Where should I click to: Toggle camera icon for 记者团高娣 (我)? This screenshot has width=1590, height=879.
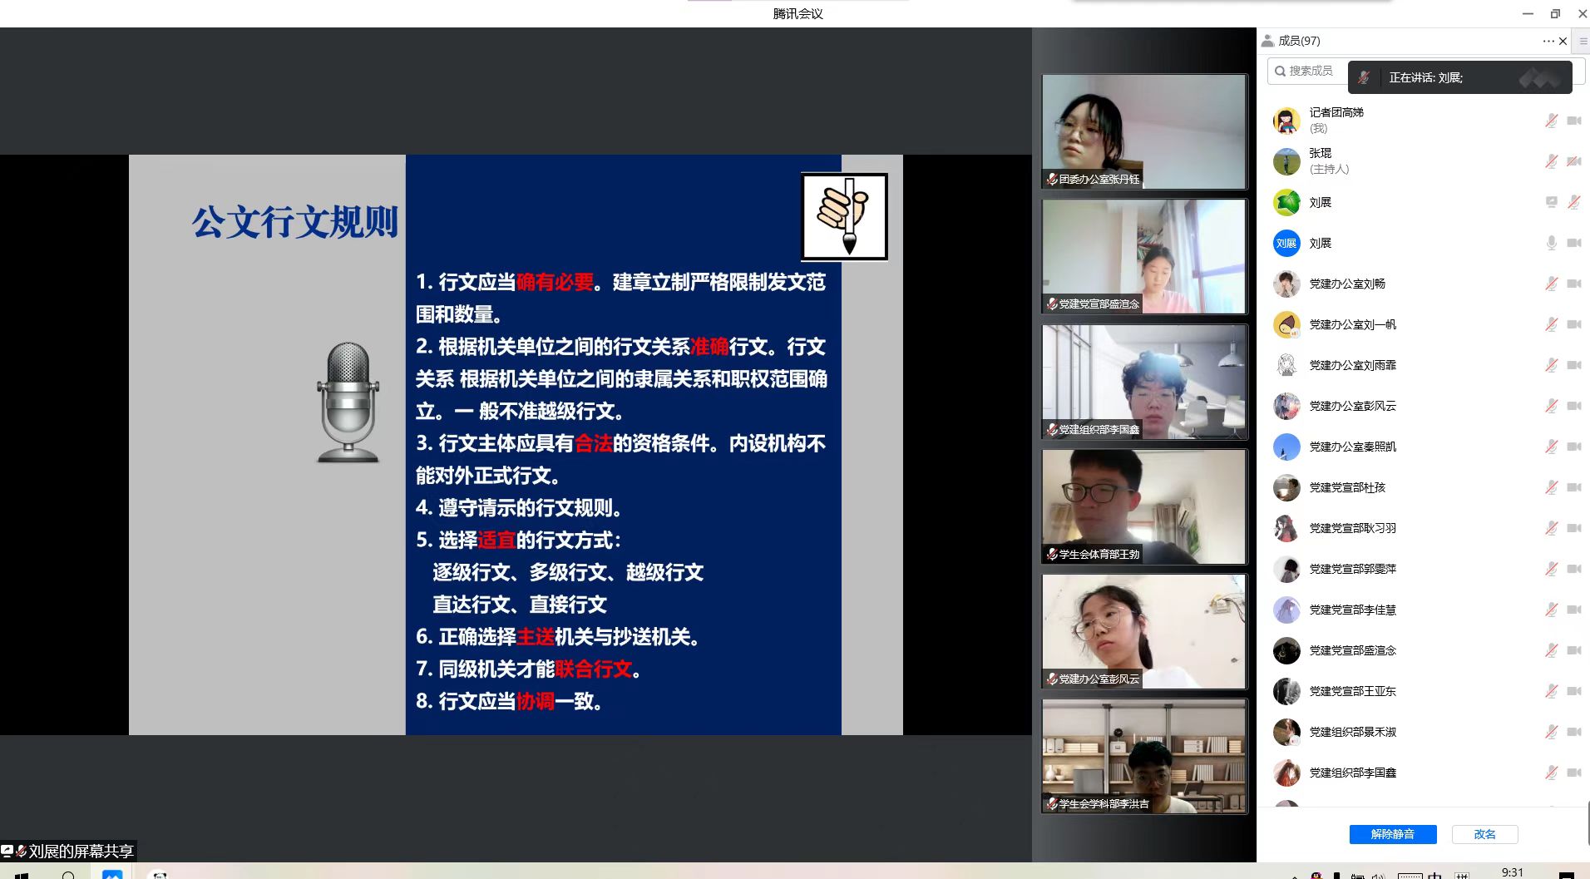[1573, 121]
